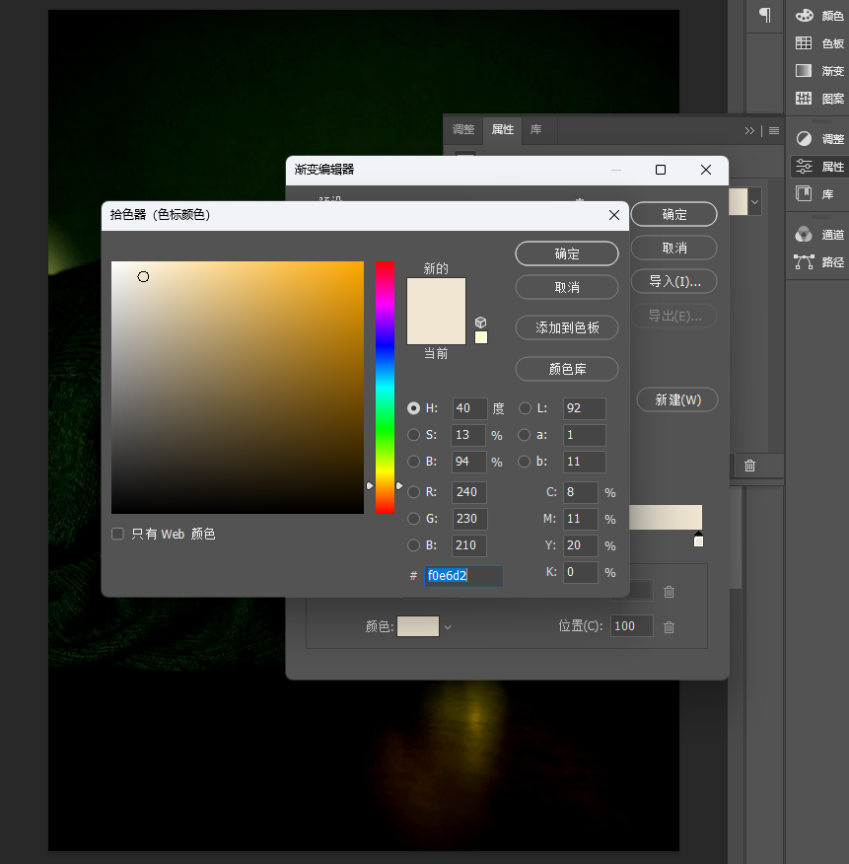Click the paragraph panel icon
This screenshot has height=864, width=849.
pos(765,15)
